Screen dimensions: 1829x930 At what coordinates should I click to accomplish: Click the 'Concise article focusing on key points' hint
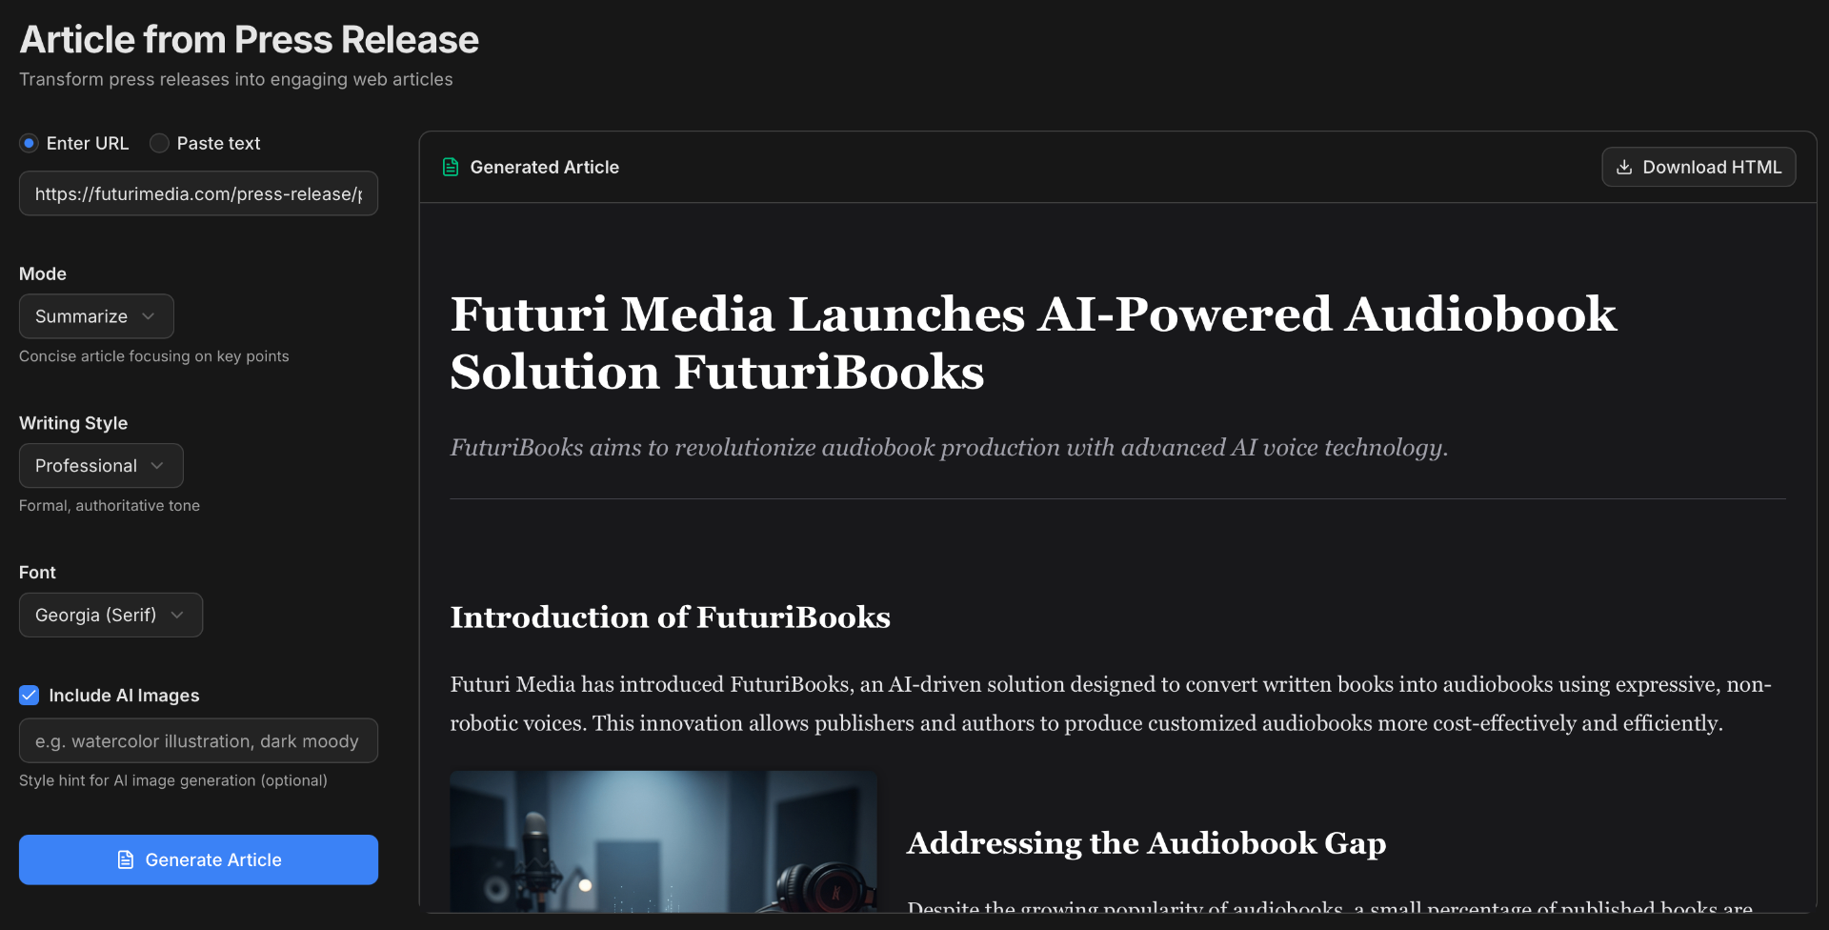pyautogui.click(x=153, y=356)
